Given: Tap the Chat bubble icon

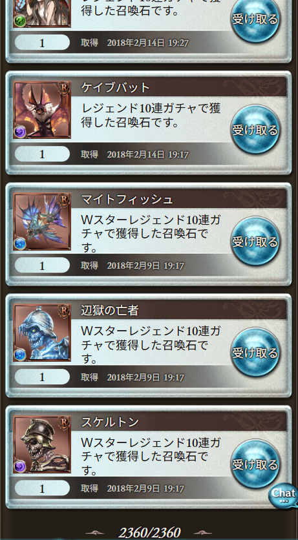Looking at the screenshot, I should point(284,495).
